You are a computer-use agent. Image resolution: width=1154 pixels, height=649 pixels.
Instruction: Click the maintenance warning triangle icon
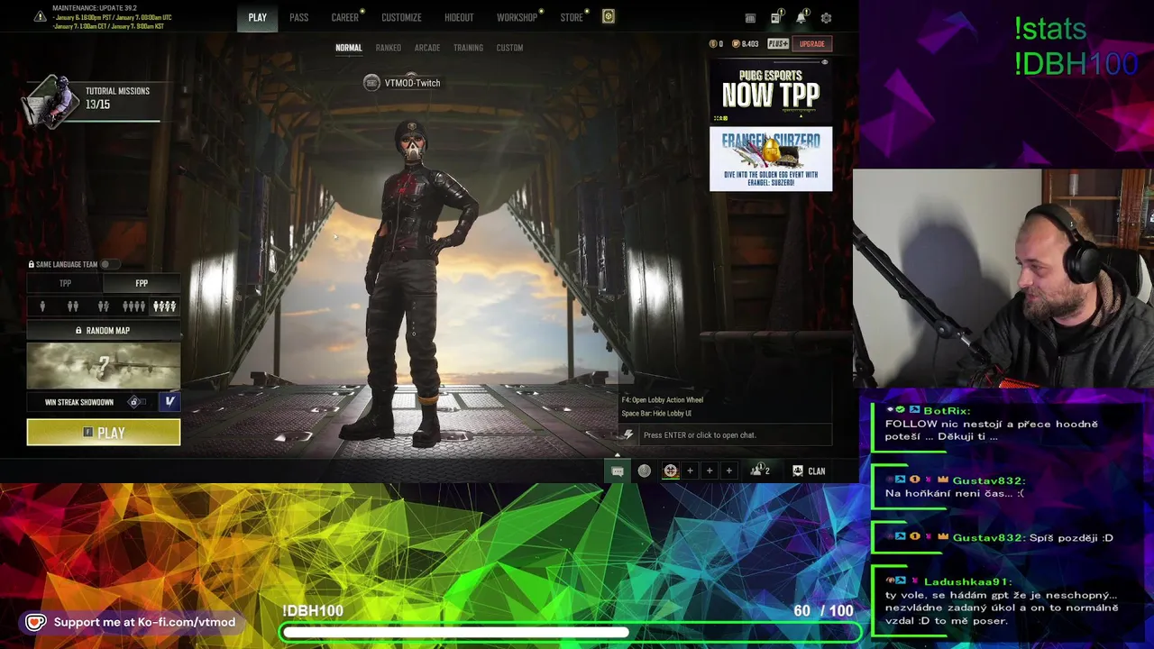[40, 16]
